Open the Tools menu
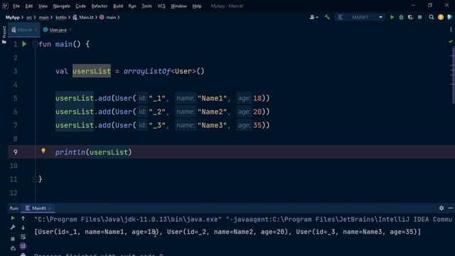The width and height of the screenshot is (455, 256). 146,6
